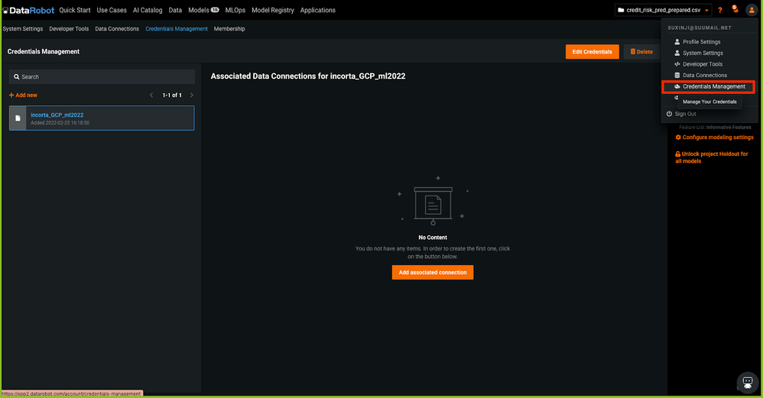Delete the selected credential

641,52
